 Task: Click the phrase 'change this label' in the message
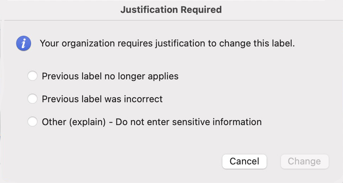tap(257, 44)
